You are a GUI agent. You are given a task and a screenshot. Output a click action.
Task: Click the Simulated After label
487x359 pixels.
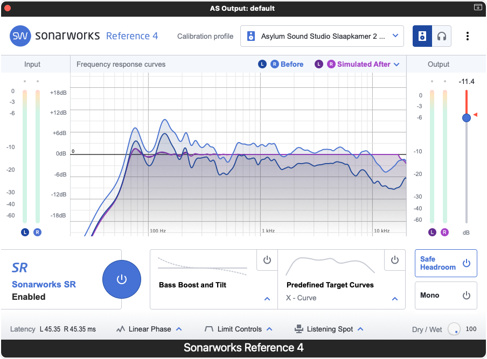point(364,64)
